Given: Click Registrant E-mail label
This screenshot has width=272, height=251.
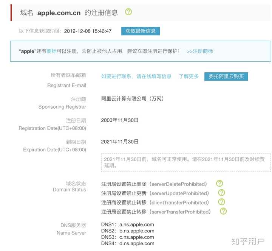Looking at the screenshot, I should (x=66, y=85).
